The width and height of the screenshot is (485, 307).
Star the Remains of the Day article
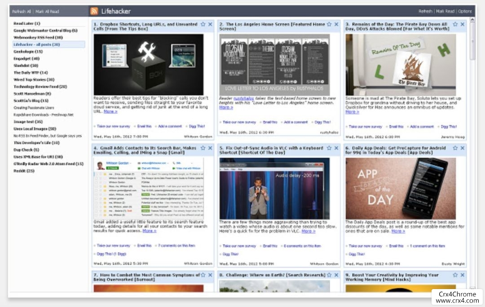(x=455, y=24)
